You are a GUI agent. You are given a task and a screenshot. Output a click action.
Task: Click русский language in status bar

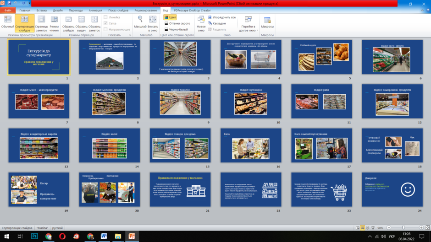[x=57, y=228]
